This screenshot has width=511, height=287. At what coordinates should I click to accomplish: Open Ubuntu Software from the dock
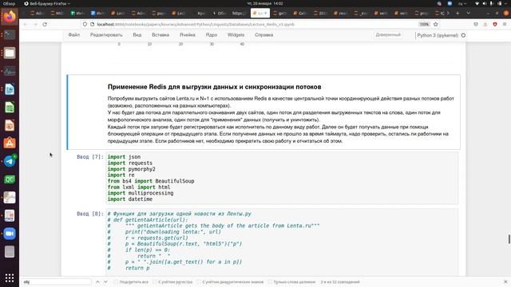10,143
